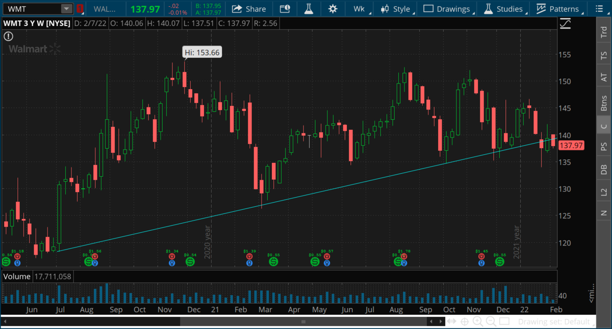
Task: Click blue bulb icon under $1.39 earnings
Action: (x=249, y=263)
